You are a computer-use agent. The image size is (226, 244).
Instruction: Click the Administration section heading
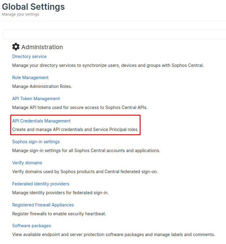pos(42,47)
